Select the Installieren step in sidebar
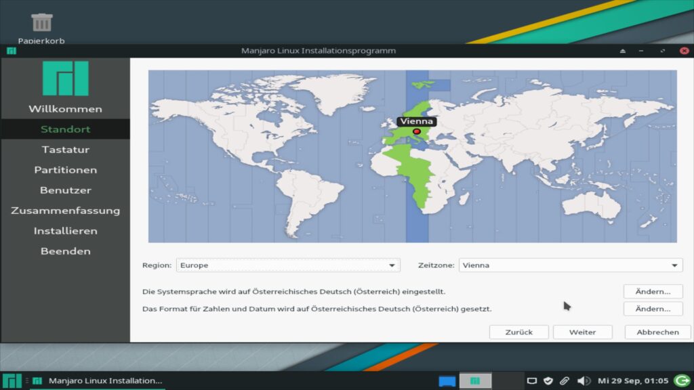The width and height of the screenshot is (694, 390). click(66, 231)
